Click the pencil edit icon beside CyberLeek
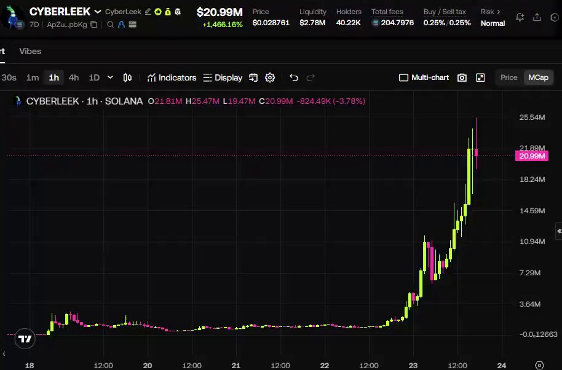This screenshot has height=370, width=562. [148, 12]
